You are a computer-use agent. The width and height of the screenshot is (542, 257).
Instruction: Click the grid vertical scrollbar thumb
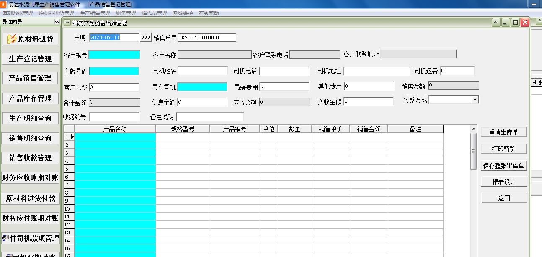click(x=474, y=151)
